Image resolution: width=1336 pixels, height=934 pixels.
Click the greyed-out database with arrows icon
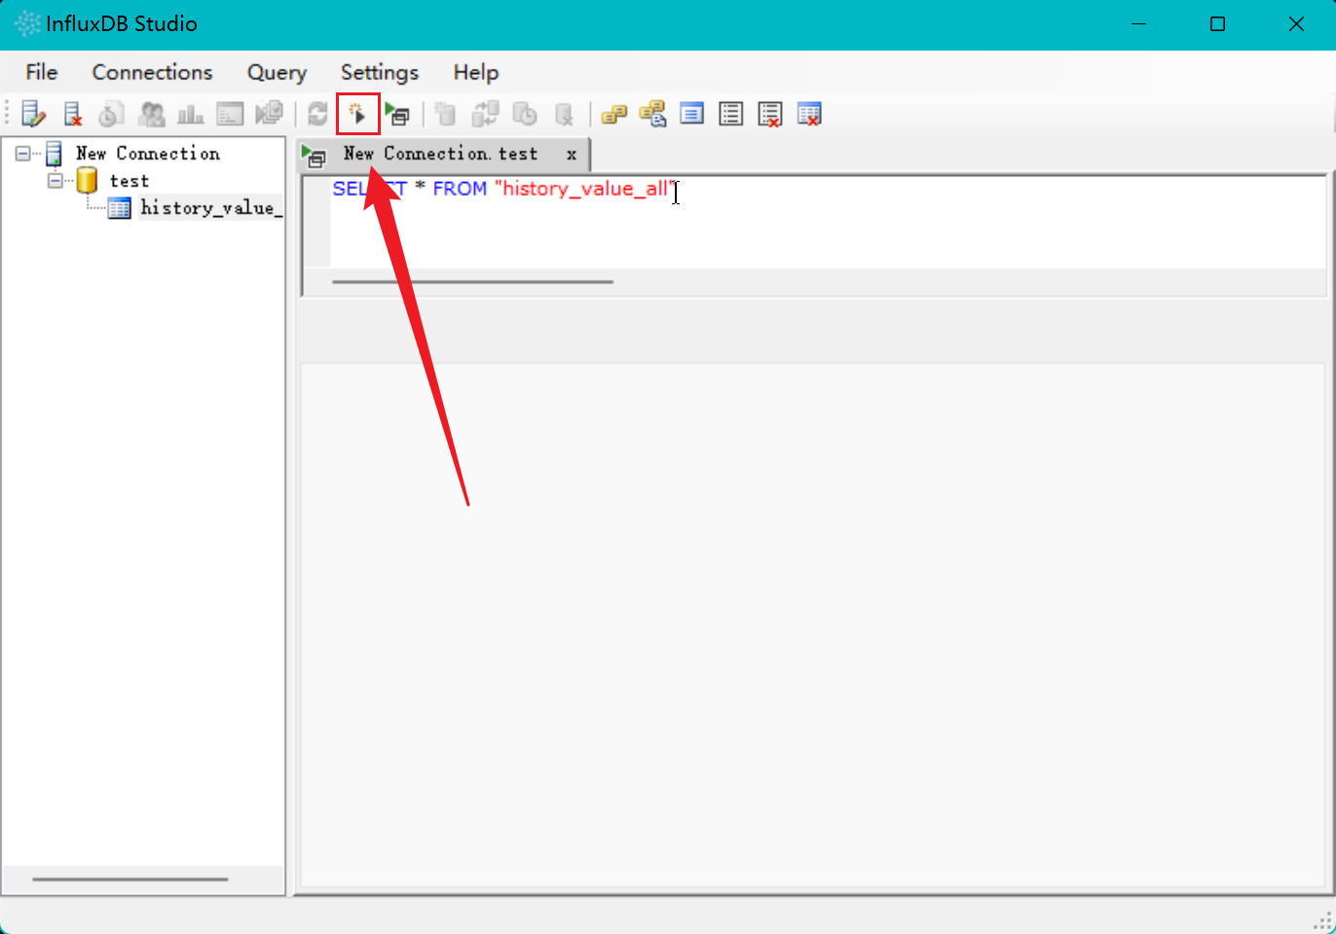[x=485, y=114]
